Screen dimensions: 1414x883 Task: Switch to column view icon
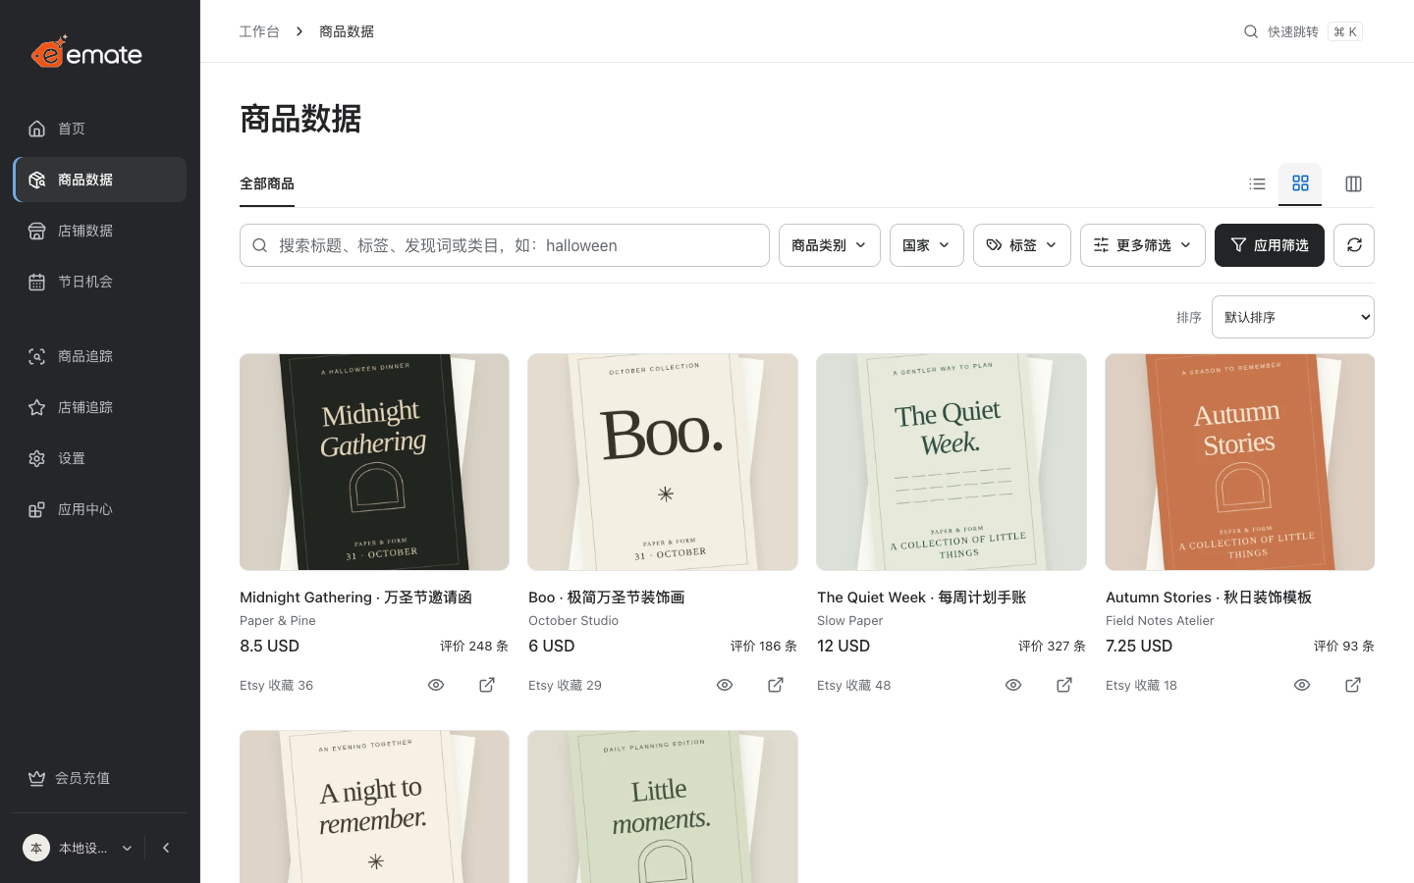click(x=1353, y=183)
